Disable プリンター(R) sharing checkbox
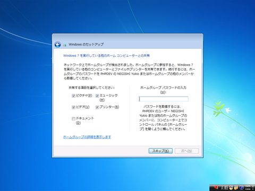 coord(97,107)
